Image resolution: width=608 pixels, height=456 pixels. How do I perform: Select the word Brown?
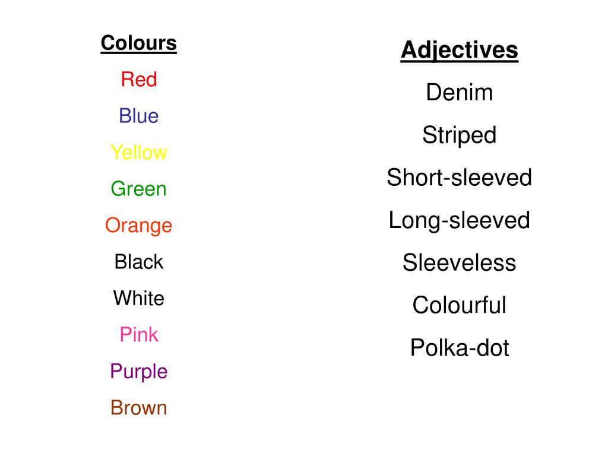[139, 407]
